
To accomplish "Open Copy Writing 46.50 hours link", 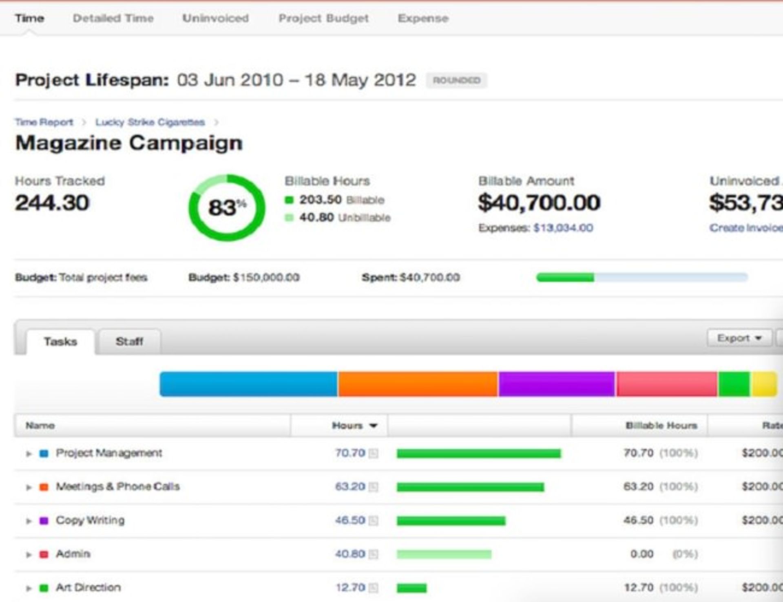I will coord(350,520).
